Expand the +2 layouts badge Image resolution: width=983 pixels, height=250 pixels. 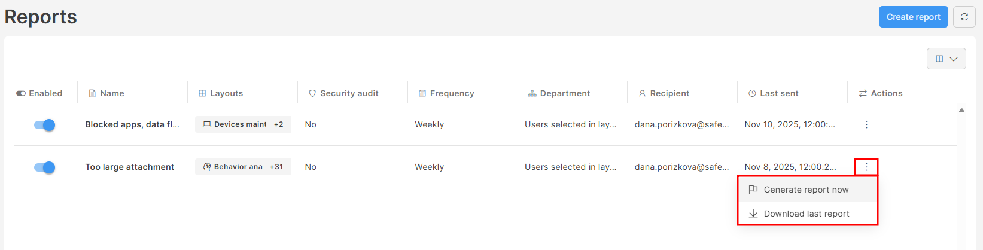tap(278, 124)
